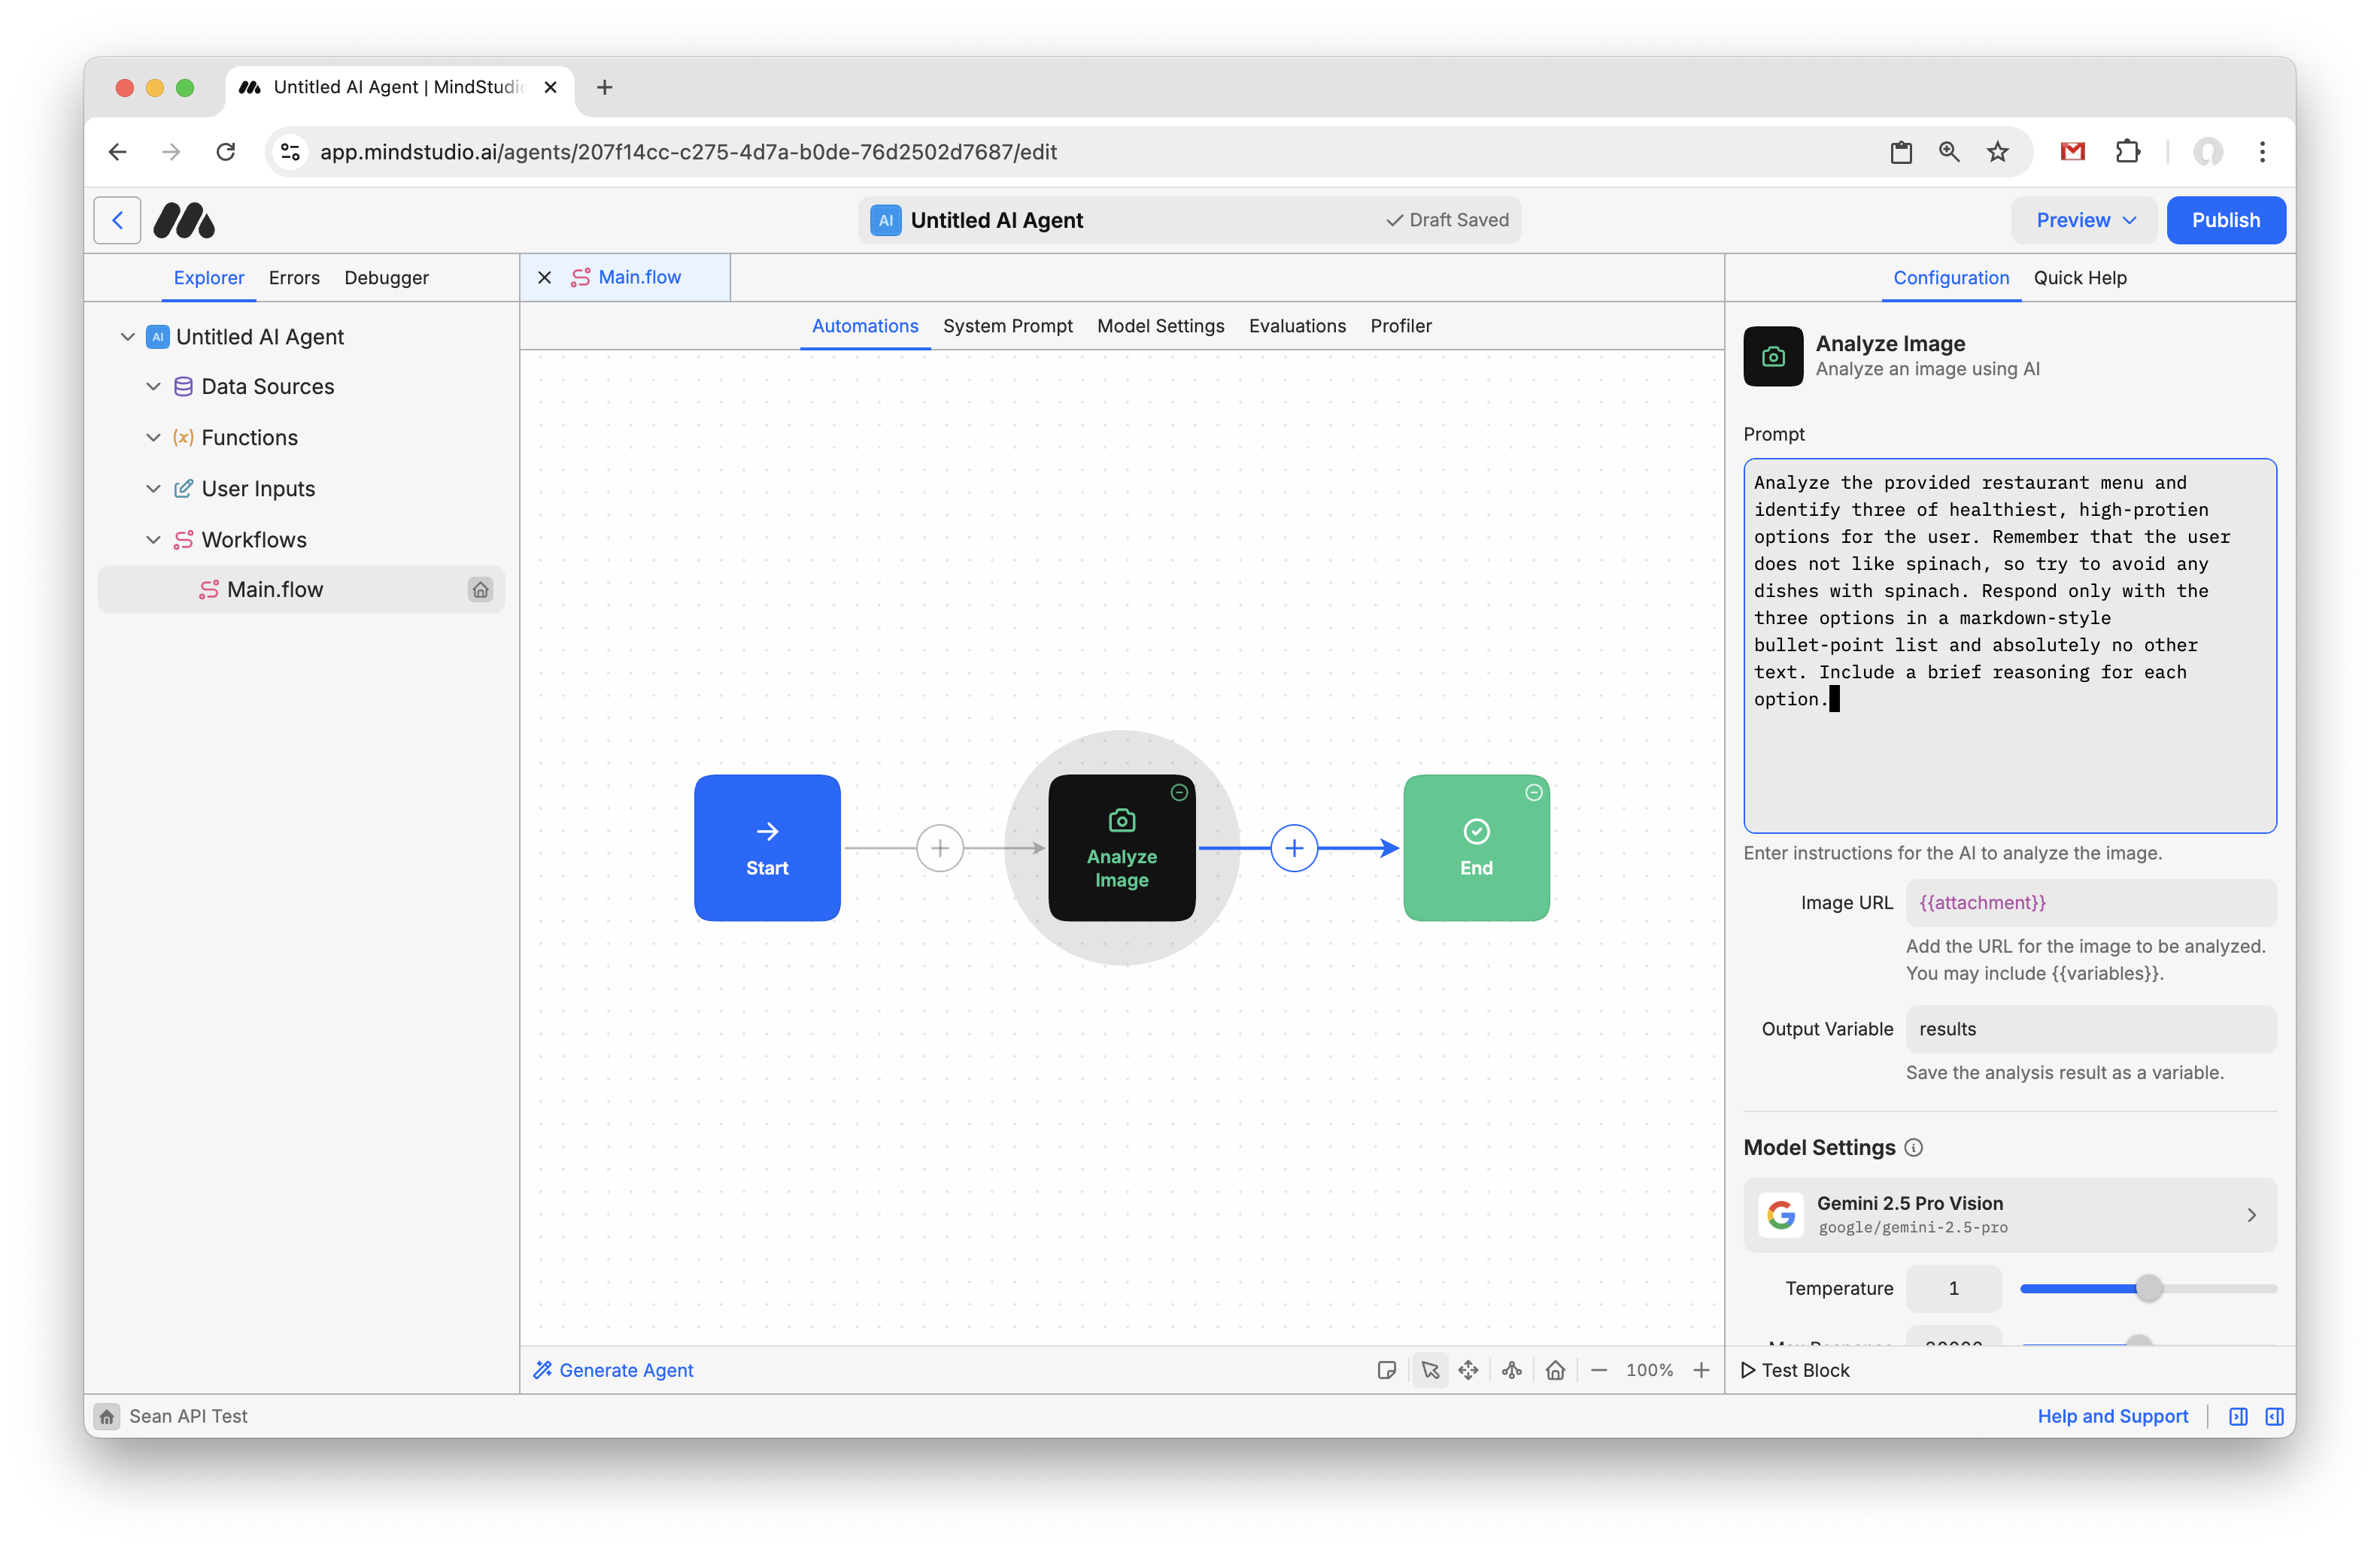The height and width of the screenshot is (1549, 2380).
Task: Open Gemini 2.5 Pro Vision model selector
Action: [x=2009, y=1214]
